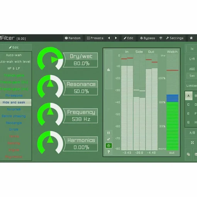Viewport: 197px width, 197px height.
Task: Click the In meter value -3.43
Action: coord(127,153)
